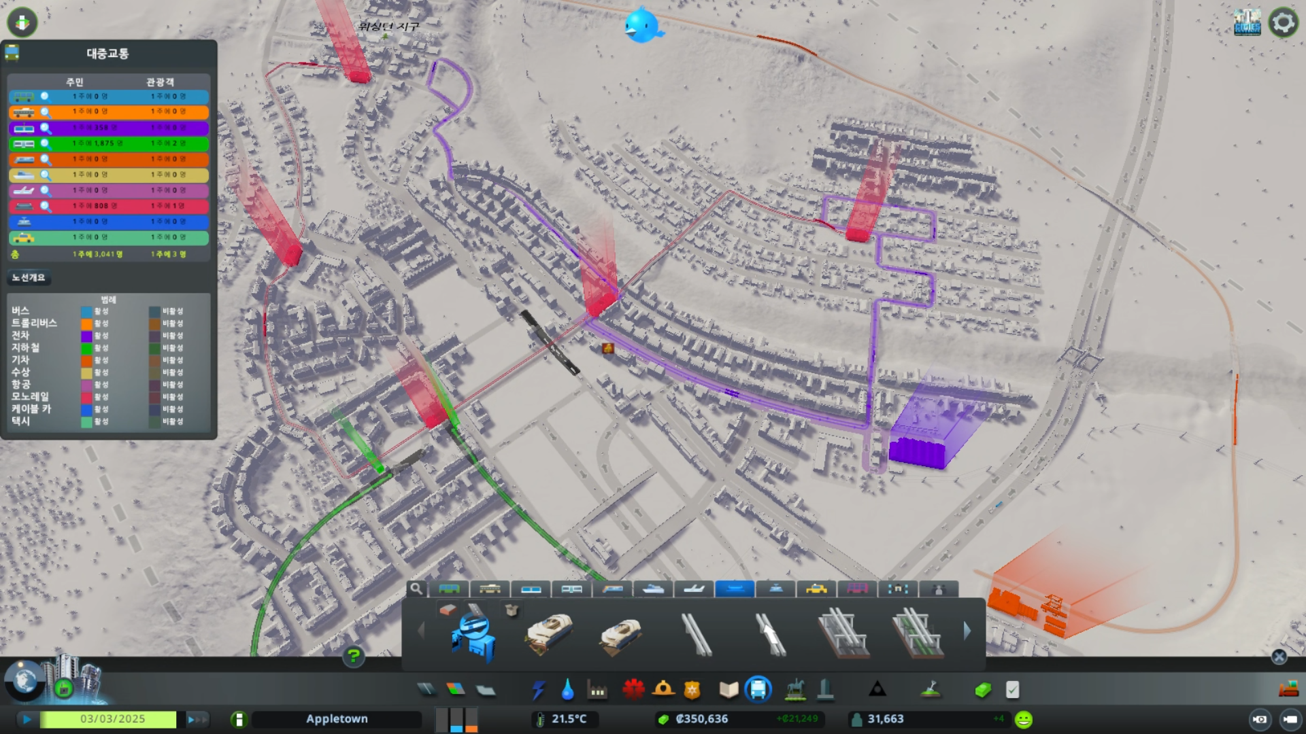
Task: Toggle play/pause simulation button
Action: pyautogui.click(x=27, y=719)
